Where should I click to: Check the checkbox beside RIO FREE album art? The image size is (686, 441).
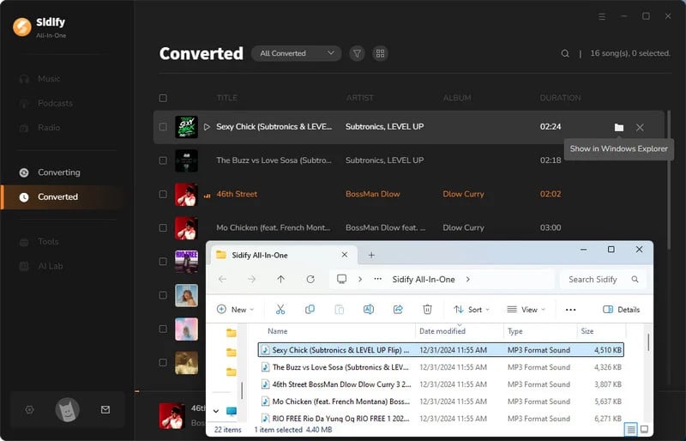[x=163, y=262]
